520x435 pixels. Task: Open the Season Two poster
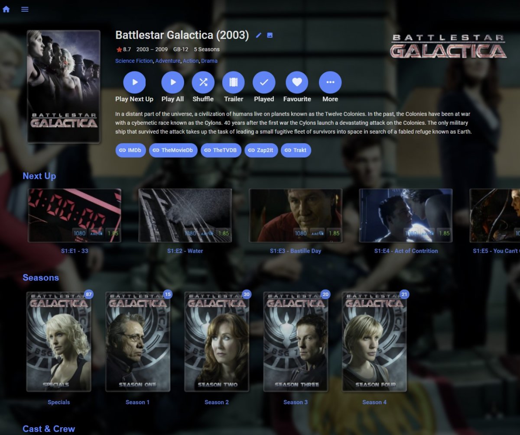[x=217, y=342]
